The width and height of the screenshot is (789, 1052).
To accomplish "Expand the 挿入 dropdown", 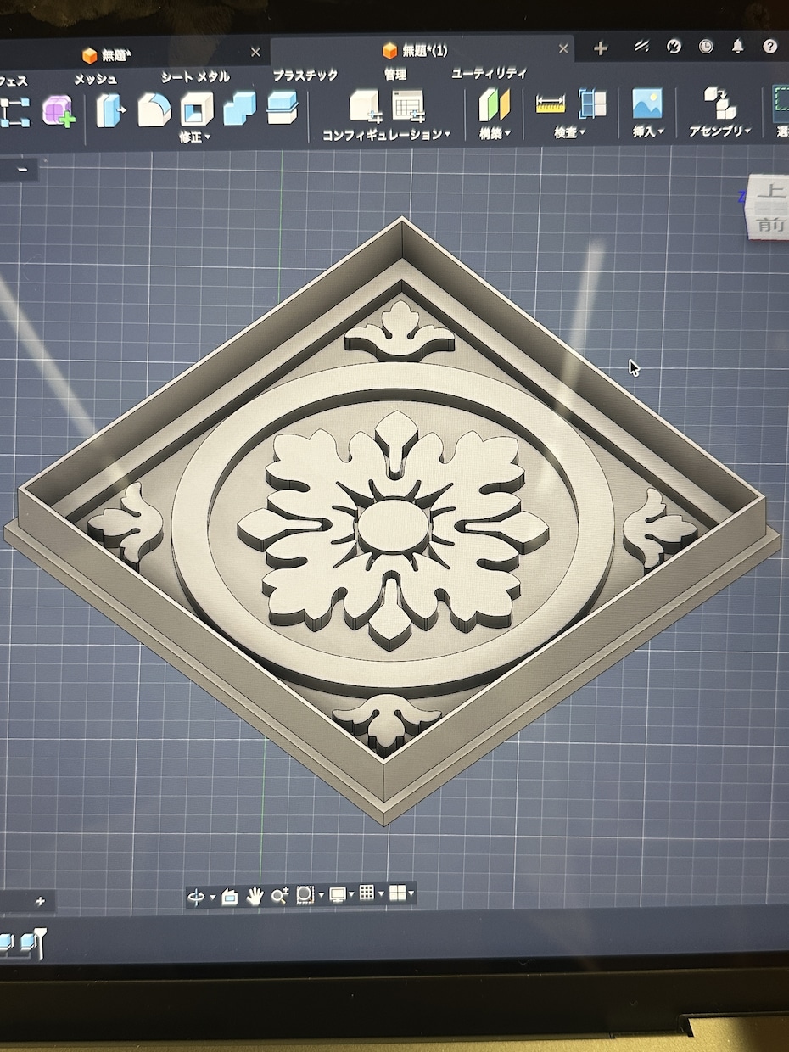I will point(647,131).
